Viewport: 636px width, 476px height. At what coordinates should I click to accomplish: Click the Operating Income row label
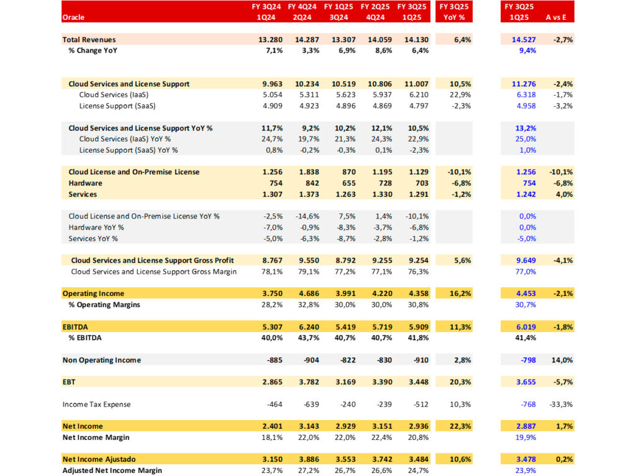pos(93,294)
